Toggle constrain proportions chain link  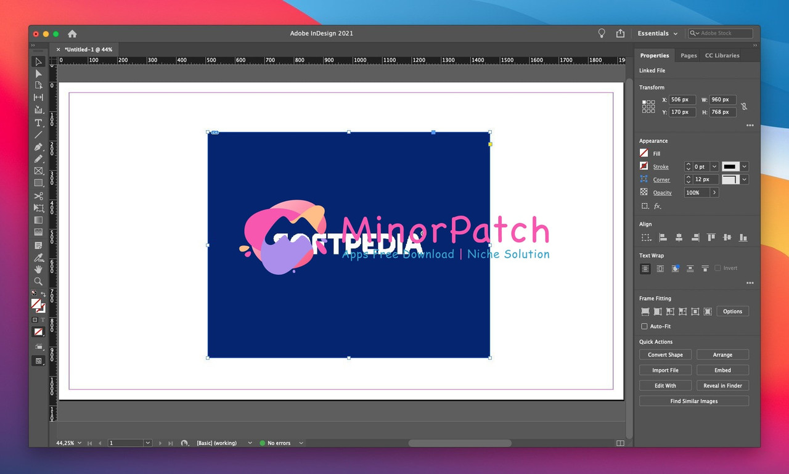[x=744, y=106]
